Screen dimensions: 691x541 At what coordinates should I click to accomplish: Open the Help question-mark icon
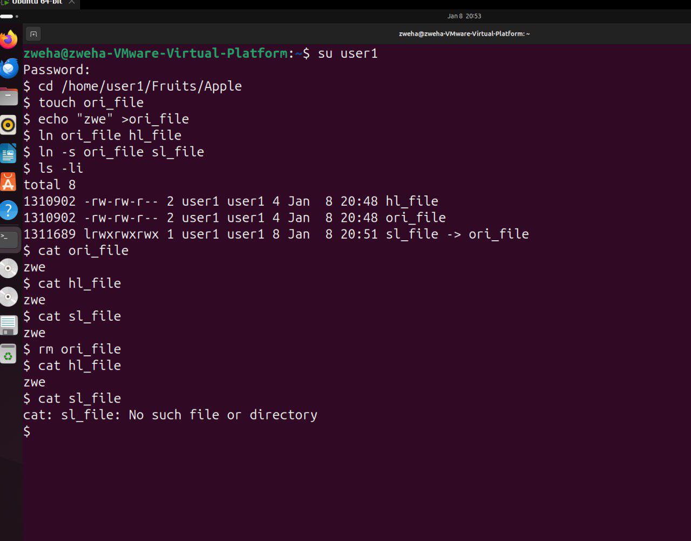pos(9,210)
